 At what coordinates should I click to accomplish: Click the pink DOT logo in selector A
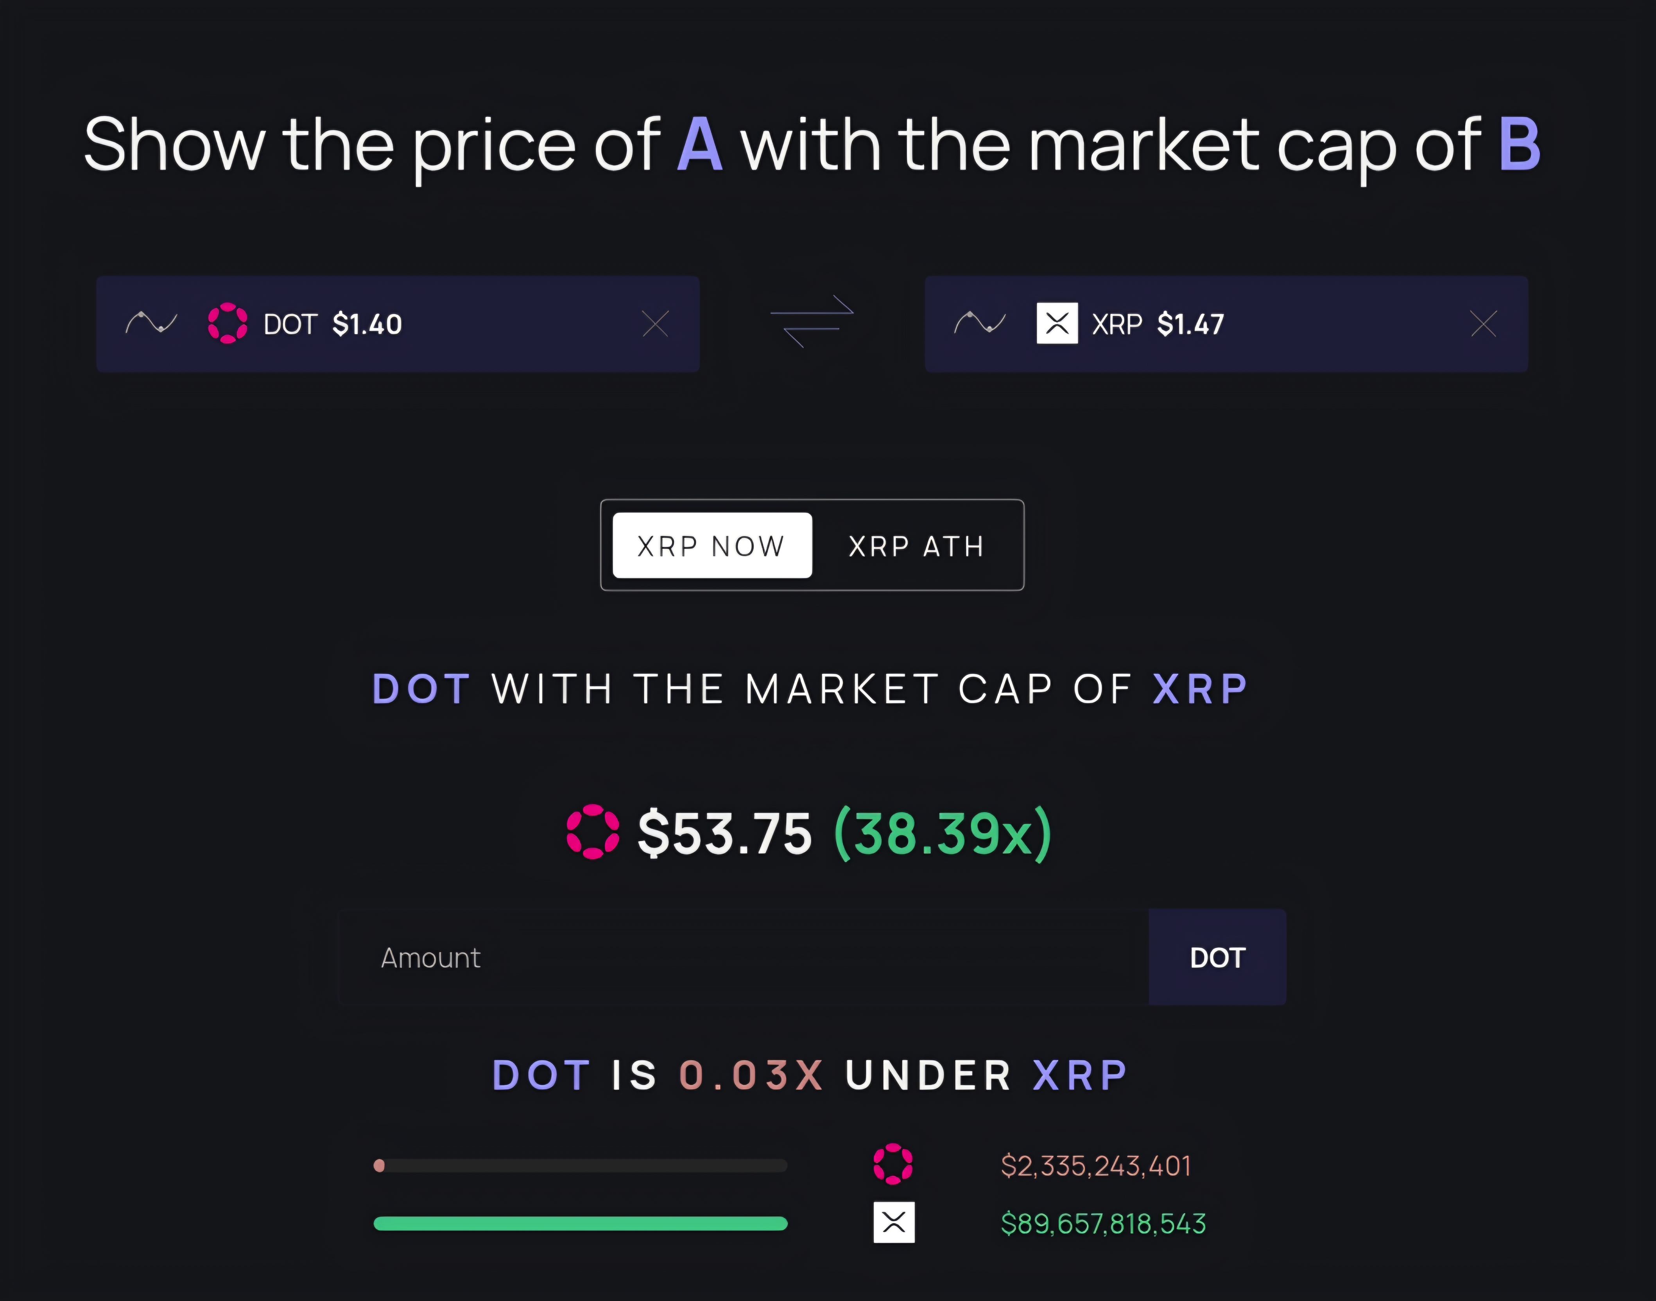[227, 324]
